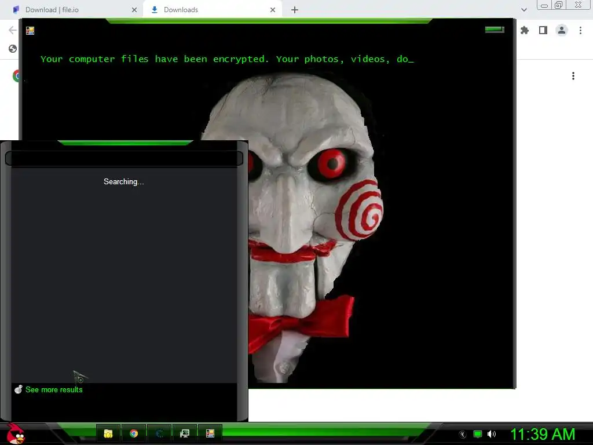Open the Angry Bird Start button
The width and height of the screenshot is (593, 445).
pos(16,434)
